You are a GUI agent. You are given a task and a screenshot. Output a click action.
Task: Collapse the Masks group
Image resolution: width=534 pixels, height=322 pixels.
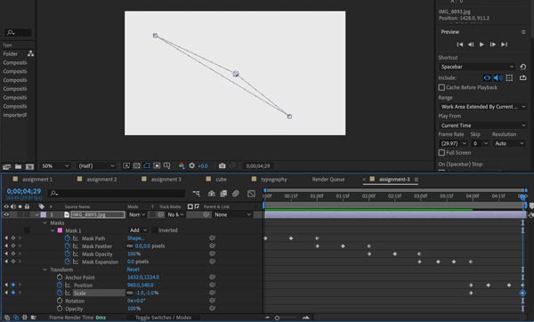point(45,223)
